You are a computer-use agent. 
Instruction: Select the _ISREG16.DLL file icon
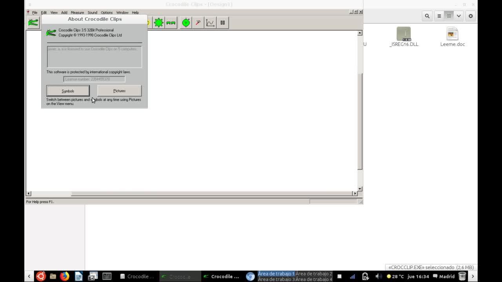[404, 34]
